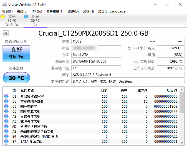Screen dimensions: 187x148
Task: Select the 總通電時間 attribute row
Action: point(91,106)
